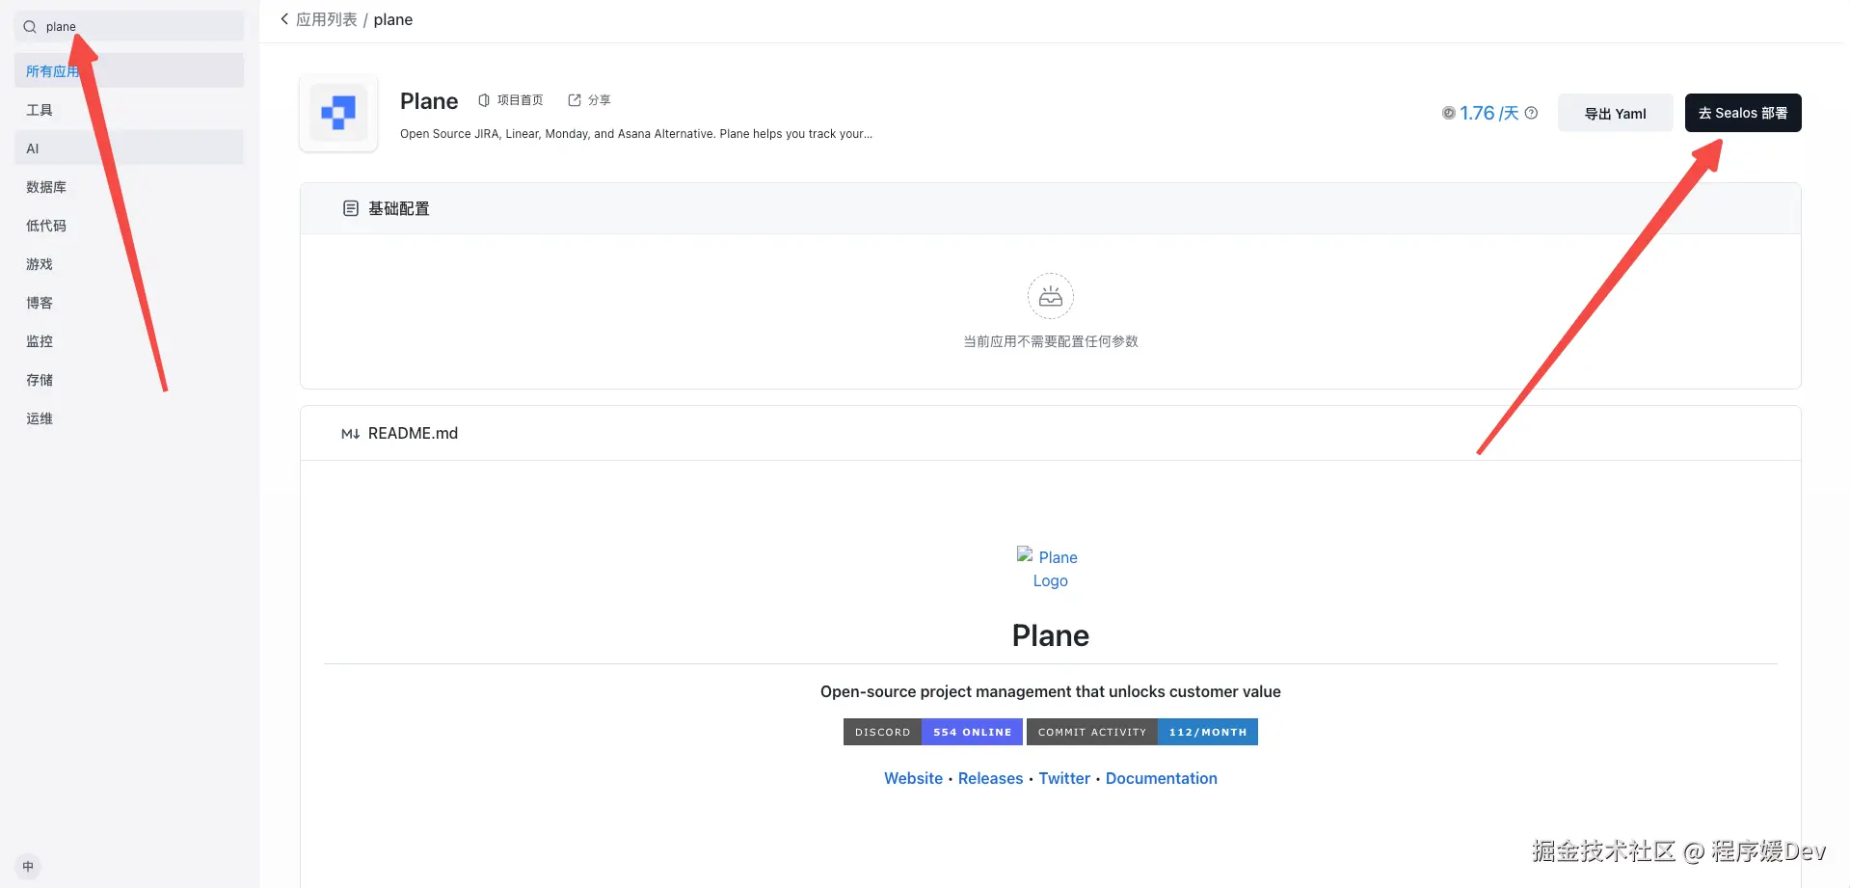
Task: Open the Documentation link in README
Action: pyautogui.click(x=1161, y=778)
